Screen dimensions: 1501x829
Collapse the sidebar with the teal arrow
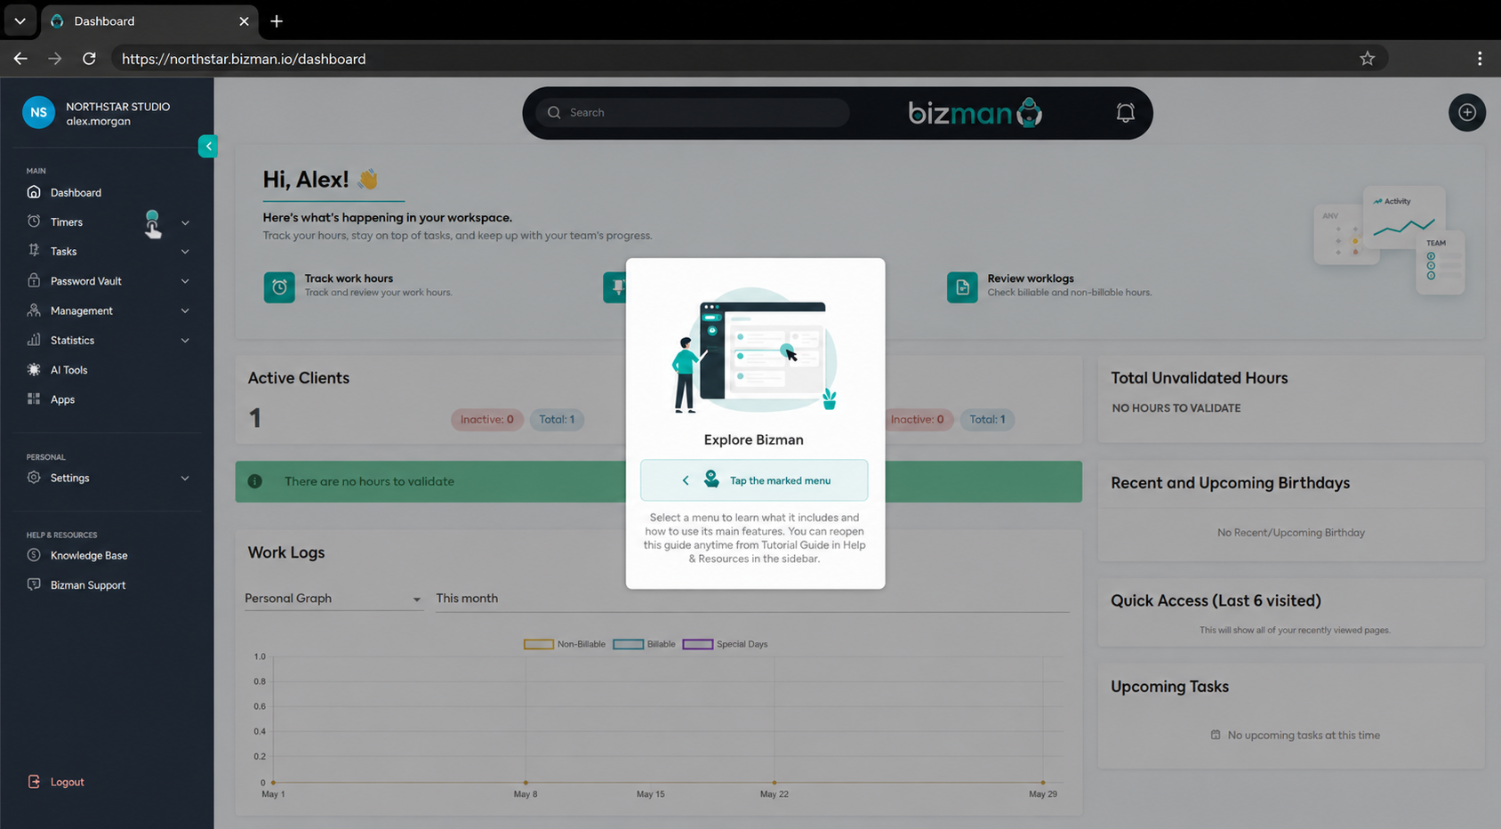[x=208, y=146]
